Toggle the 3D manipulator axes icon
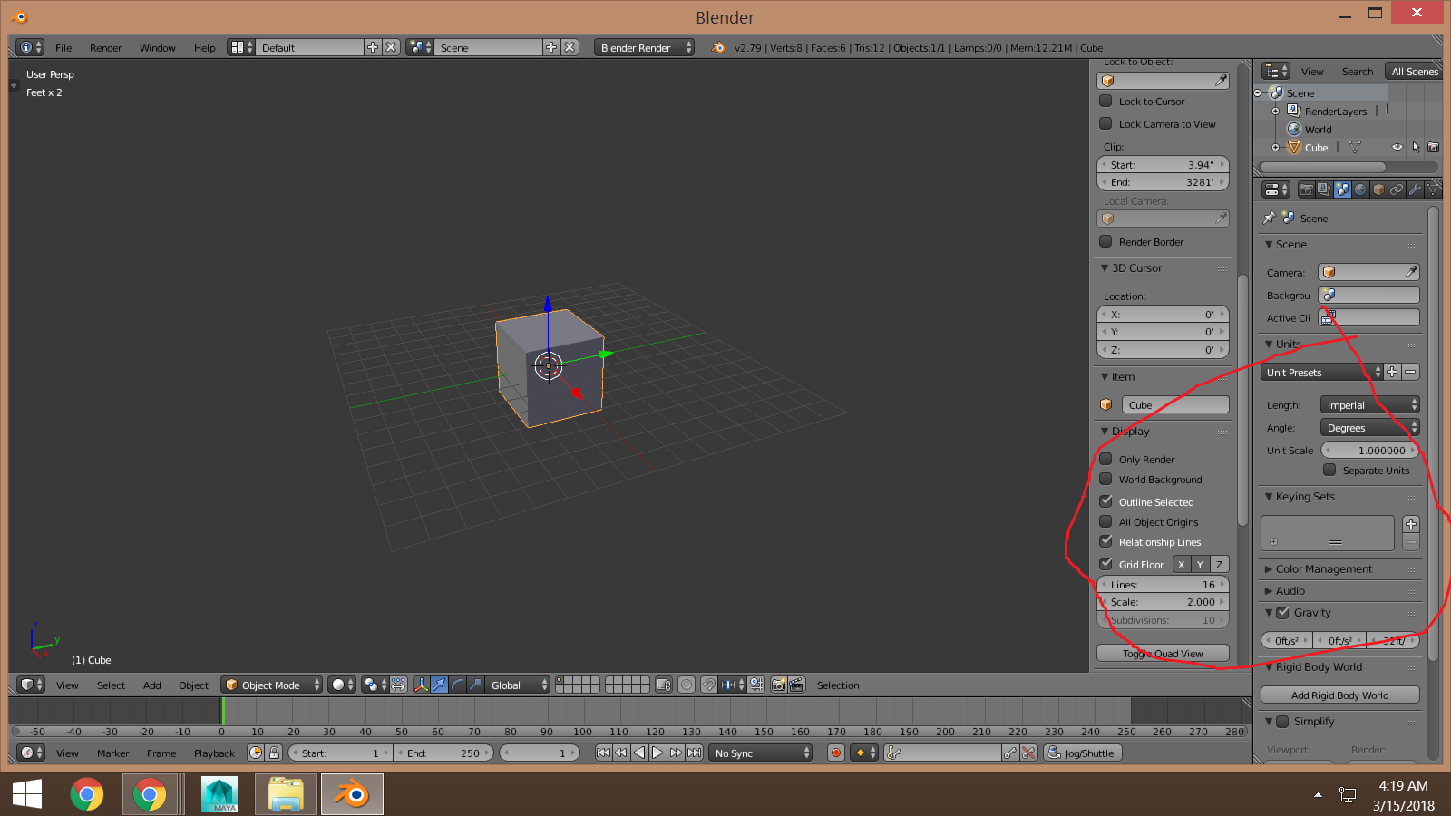The height and width of the screenshot is (816, 1451). click(x=422, y=685)
